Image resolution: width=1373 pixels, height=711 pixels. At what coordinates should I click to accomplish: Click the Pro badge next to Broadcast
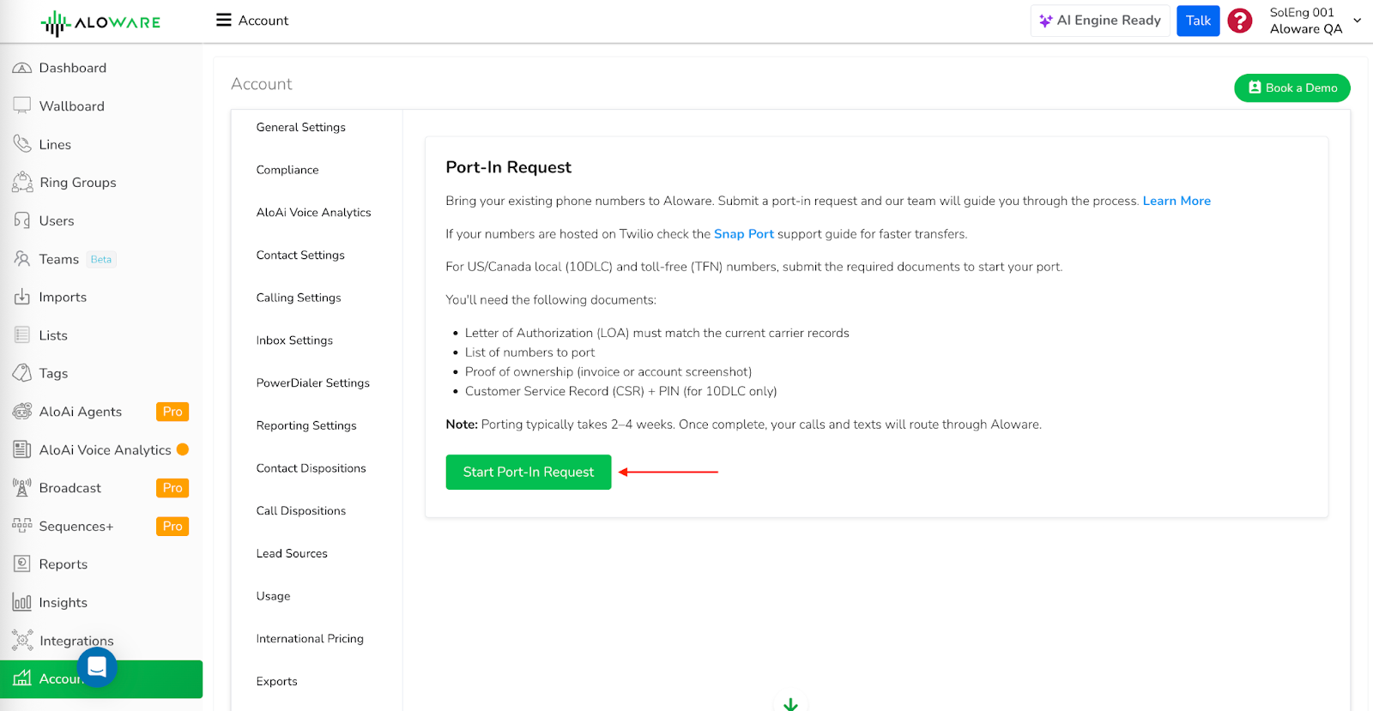172,488
